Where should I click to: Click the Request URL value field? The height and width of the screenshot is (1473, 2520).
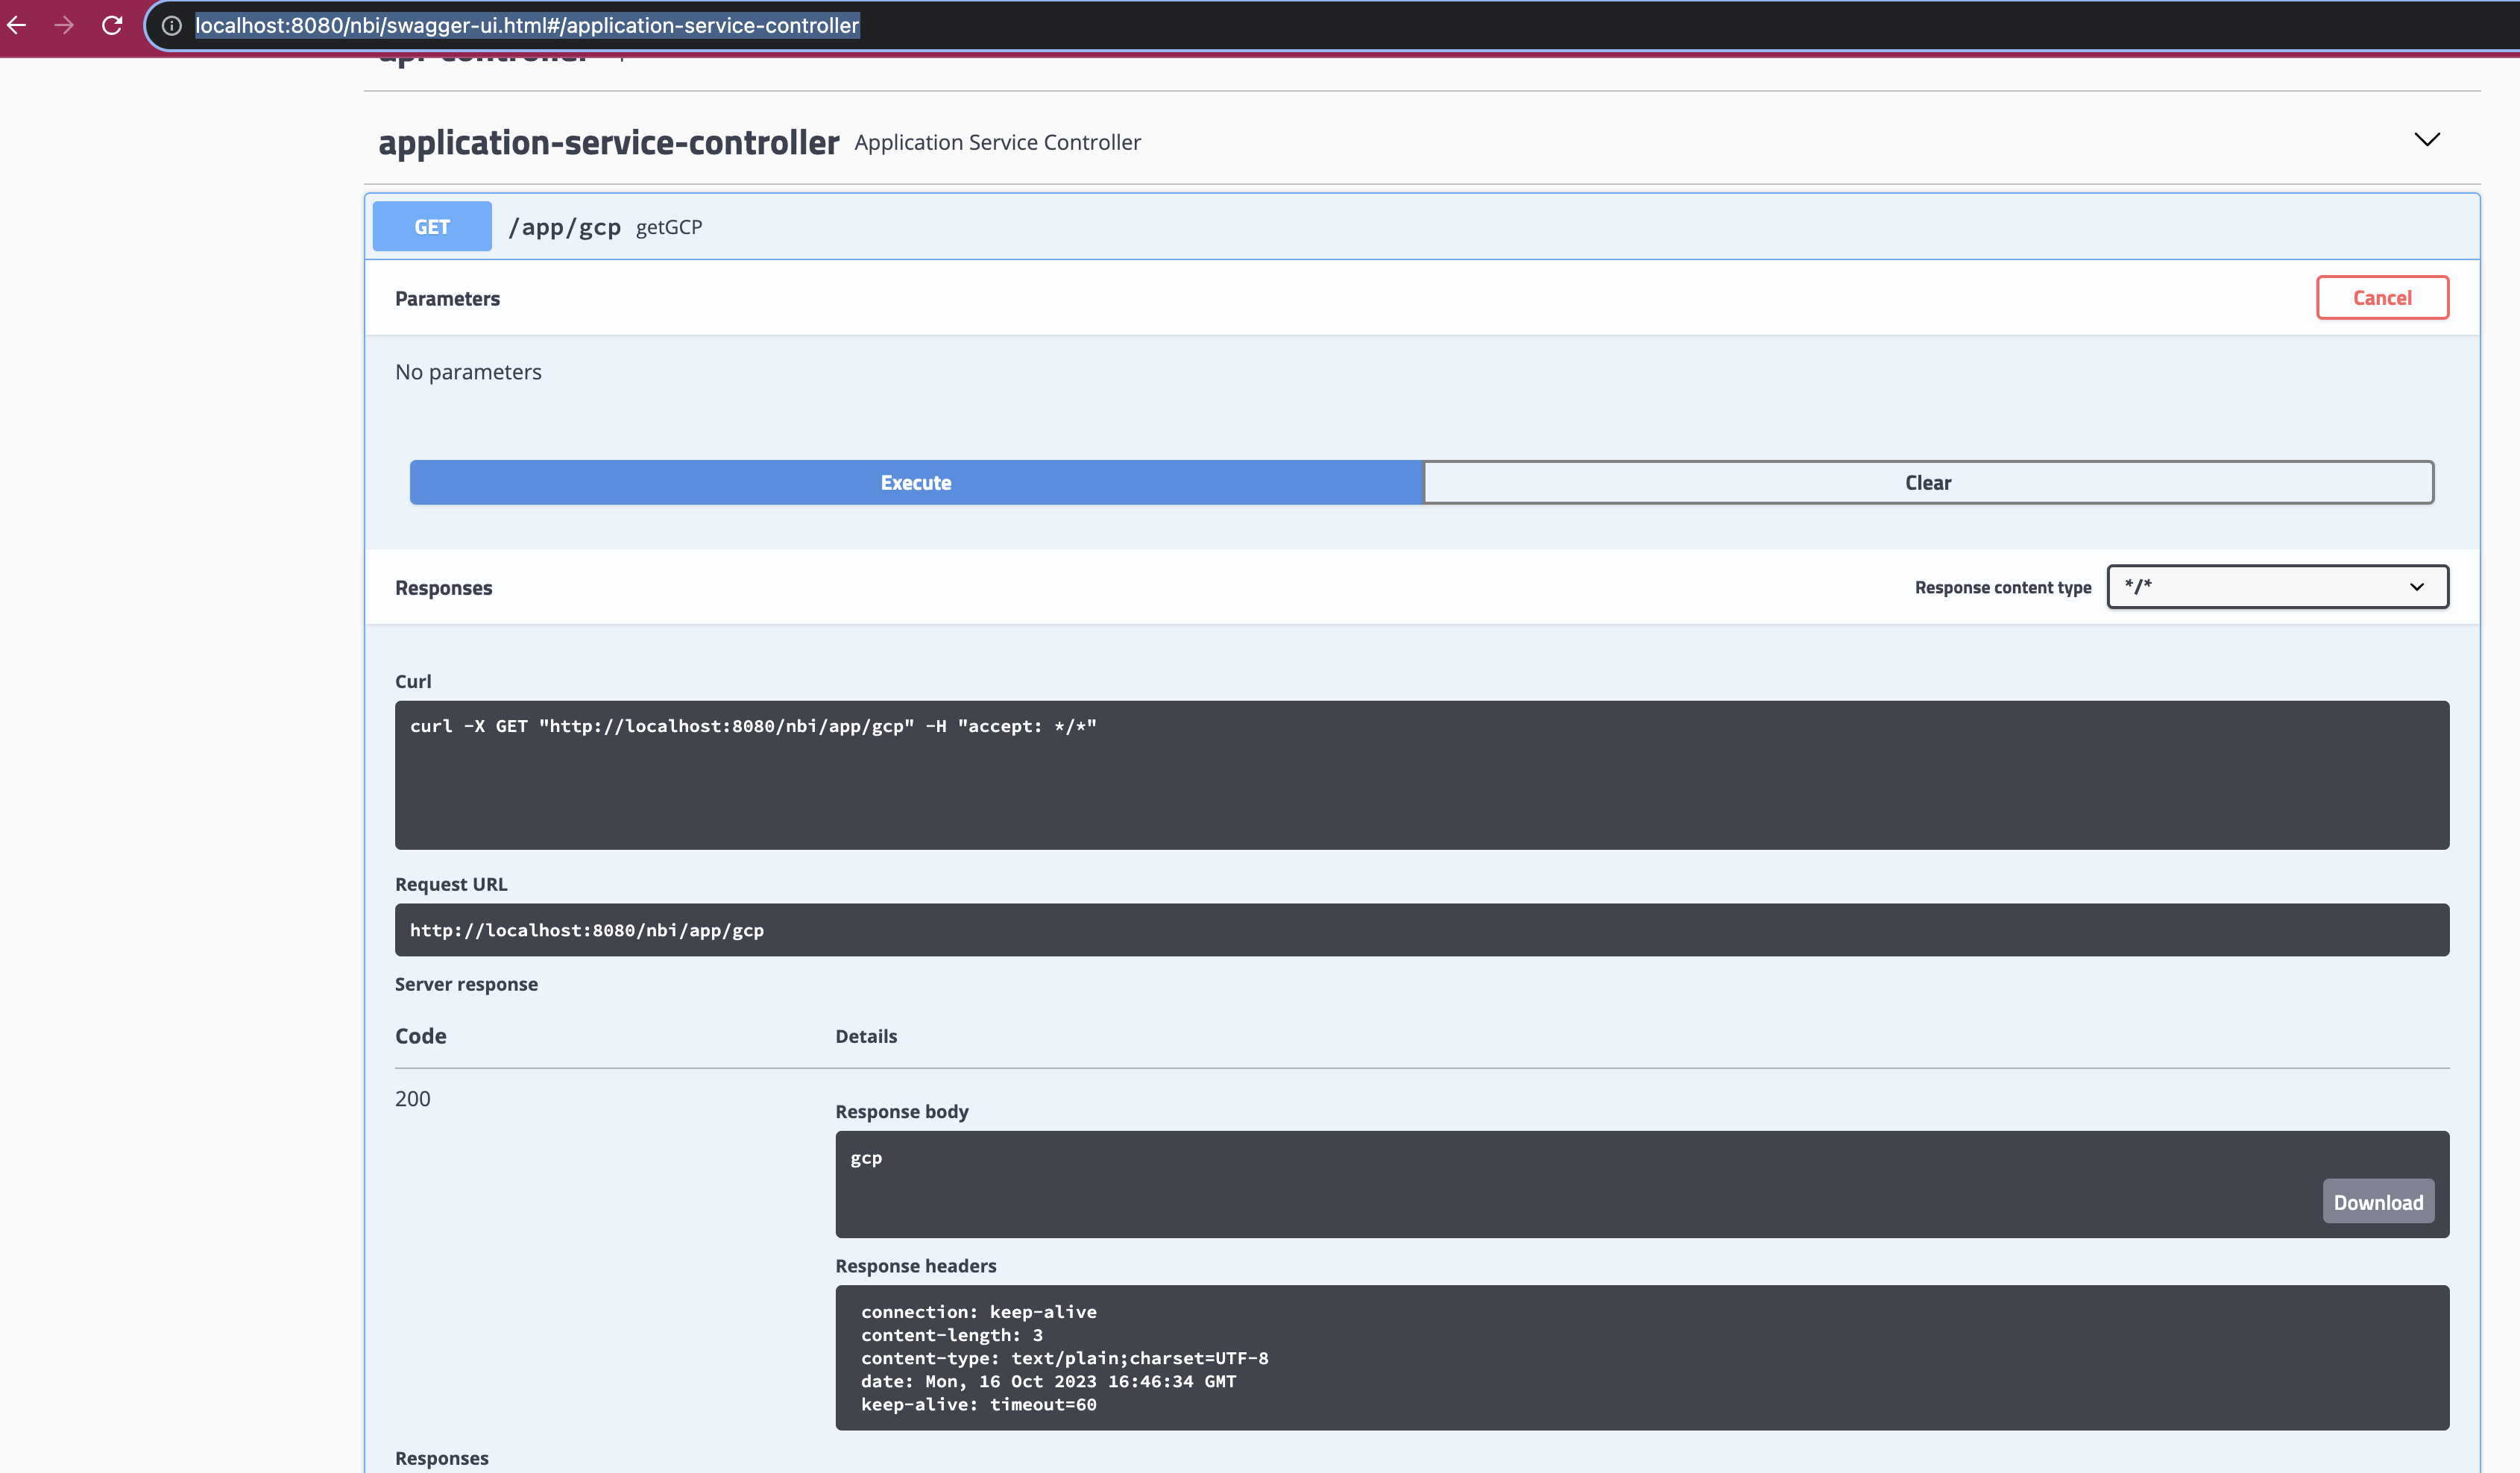(1422, 929)
